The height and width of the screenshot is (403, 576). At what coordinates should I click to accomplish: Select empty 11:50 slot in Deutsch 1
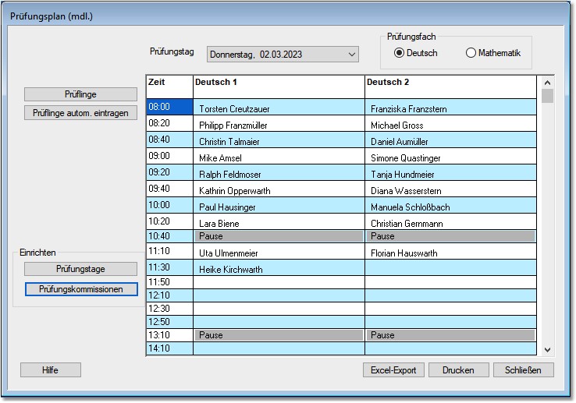point(278,282)
